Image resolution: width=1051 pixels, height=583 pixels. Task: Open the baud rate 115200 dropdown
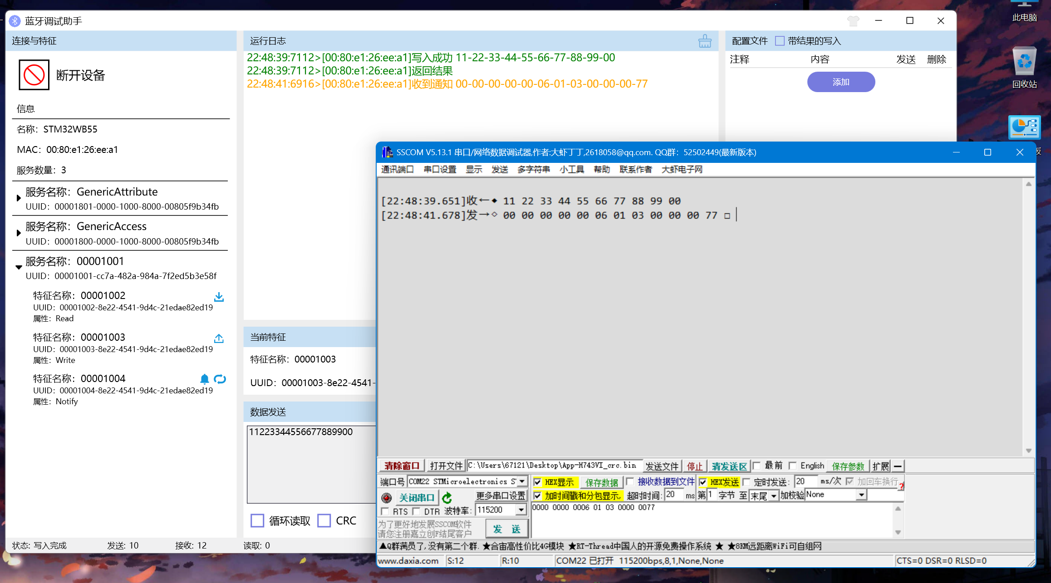click(x=521, y=510)
